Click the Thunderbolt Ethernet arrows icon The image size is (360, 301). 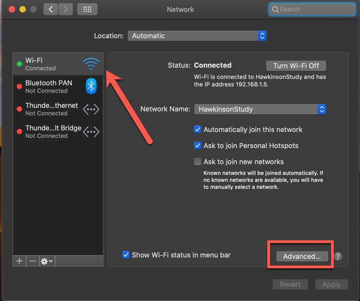pos(91,109)
